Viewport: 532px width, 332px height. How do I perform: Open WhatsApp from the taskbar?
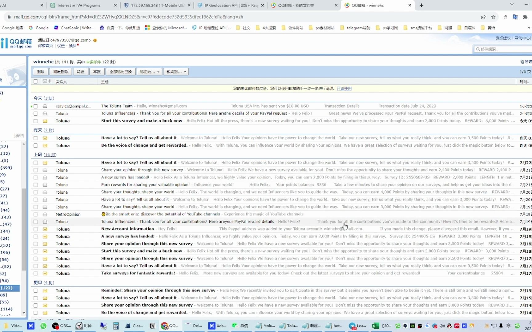pyautogui.click(x=43, y=326)
